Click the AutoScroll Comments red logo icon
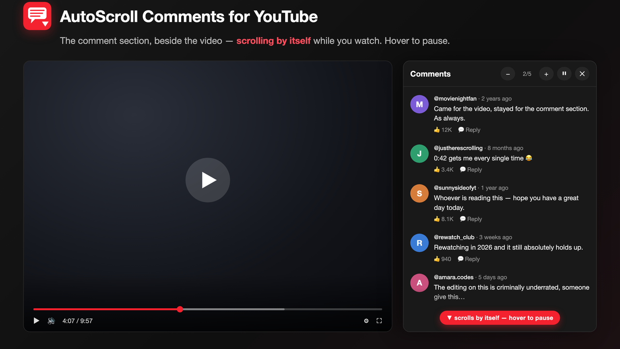The image size is (620, 349). click(37, 16)
